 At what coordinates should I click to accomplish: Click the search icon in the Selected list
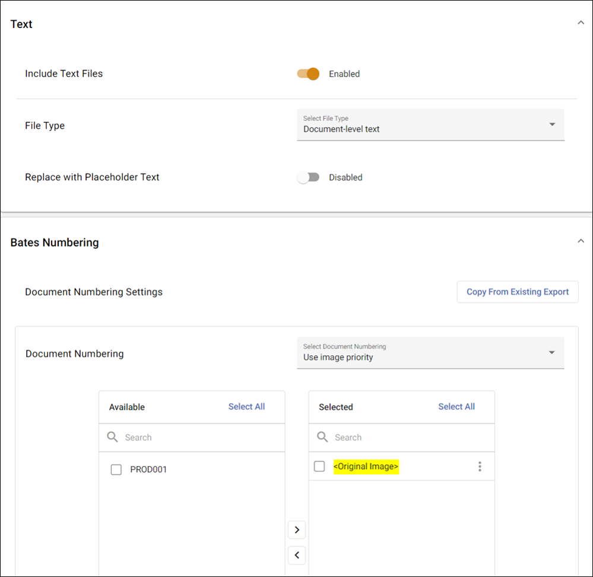tap(322, 437)
